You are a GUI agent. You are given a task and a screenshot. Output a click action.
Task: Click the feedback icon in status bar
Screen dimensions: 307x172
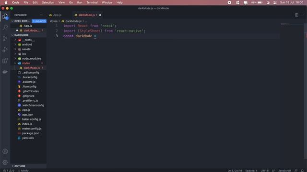pyautogui.click(x=296, y=171)
